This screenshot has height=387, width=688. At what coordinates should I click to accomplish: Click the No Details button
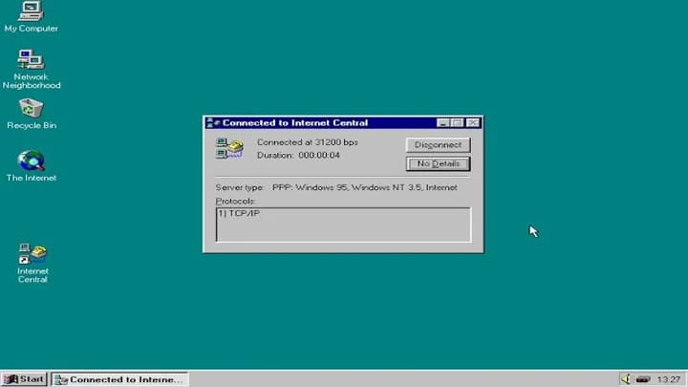[x=438, y=164]
